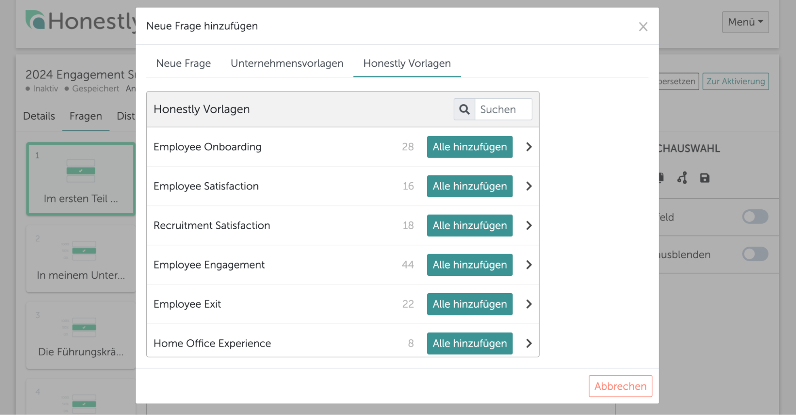Expand the Home Office Experience chevron

coord(528,343)
